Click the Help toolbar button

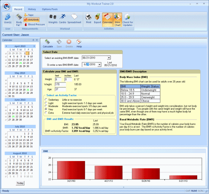coord(79,44)
